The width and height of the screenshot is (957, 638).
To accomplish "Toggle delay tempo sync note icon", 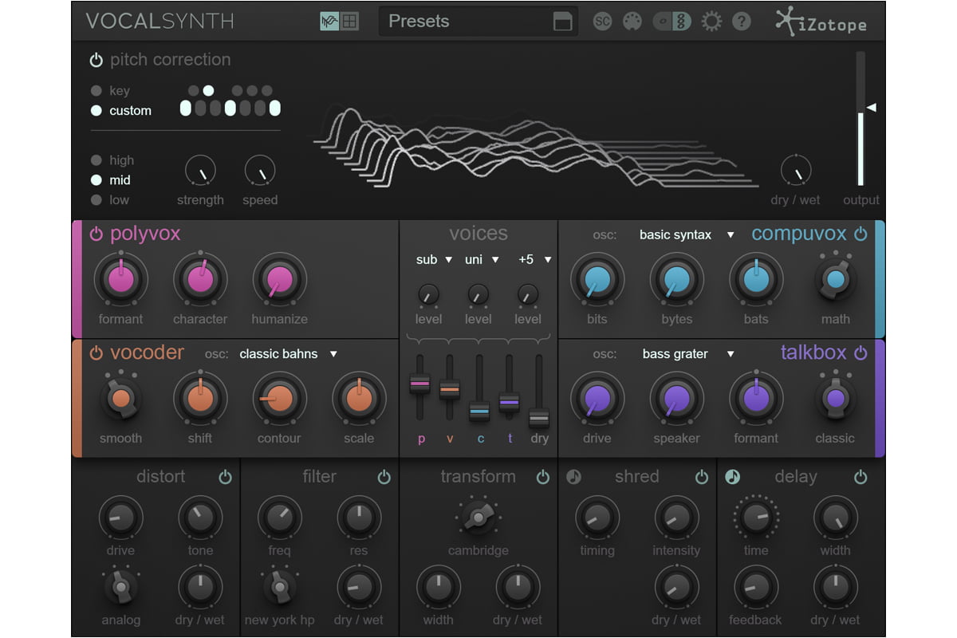I will coord(732,477).
